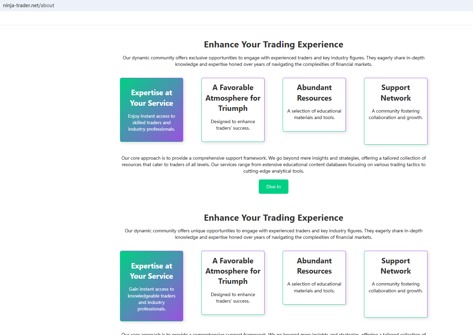Click the core approach paragraph above Dive In
Screen dimensions: 473x335
[x=273, y=164]
